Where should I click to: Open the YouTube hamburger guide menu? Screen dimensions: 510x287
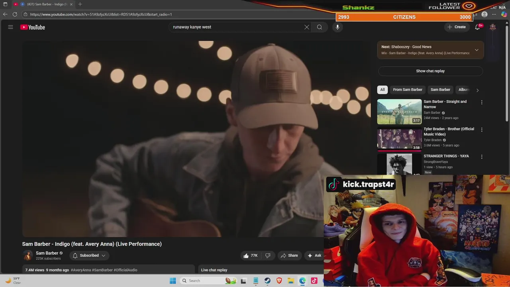pyautogui.click(x=11, y=27)
